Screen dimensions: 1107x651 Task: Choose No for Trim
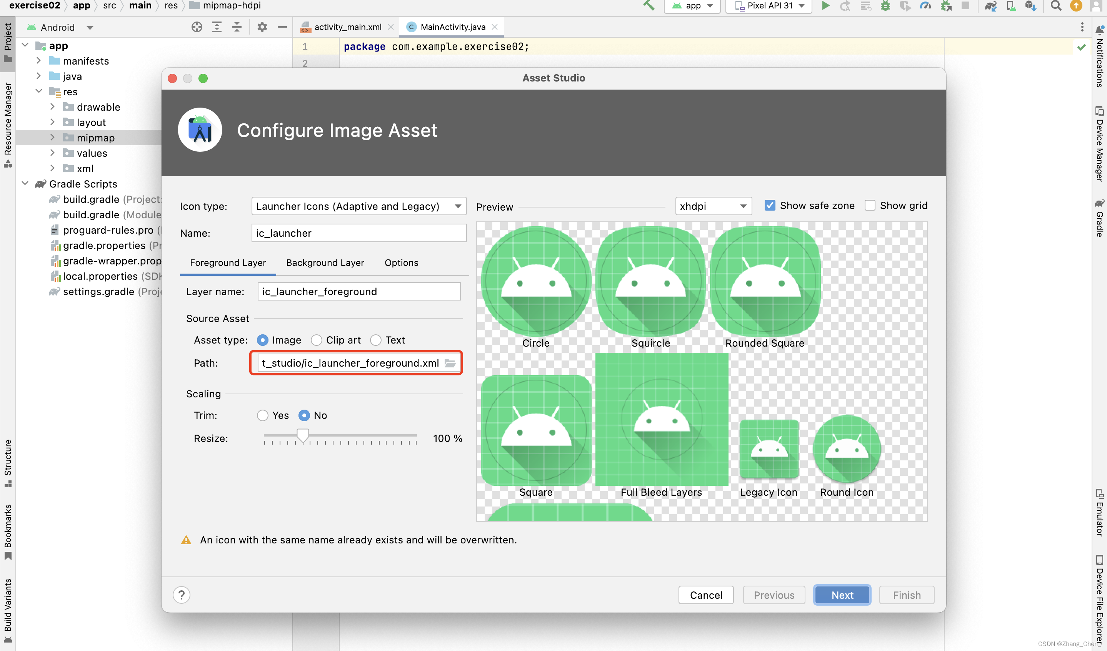(304, 415)
